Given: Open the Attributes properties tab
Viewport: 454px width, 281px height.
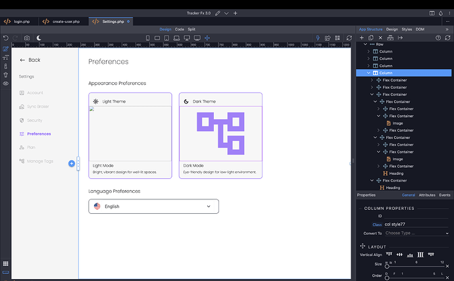Looking at the screenshot, I should [427, 195].
